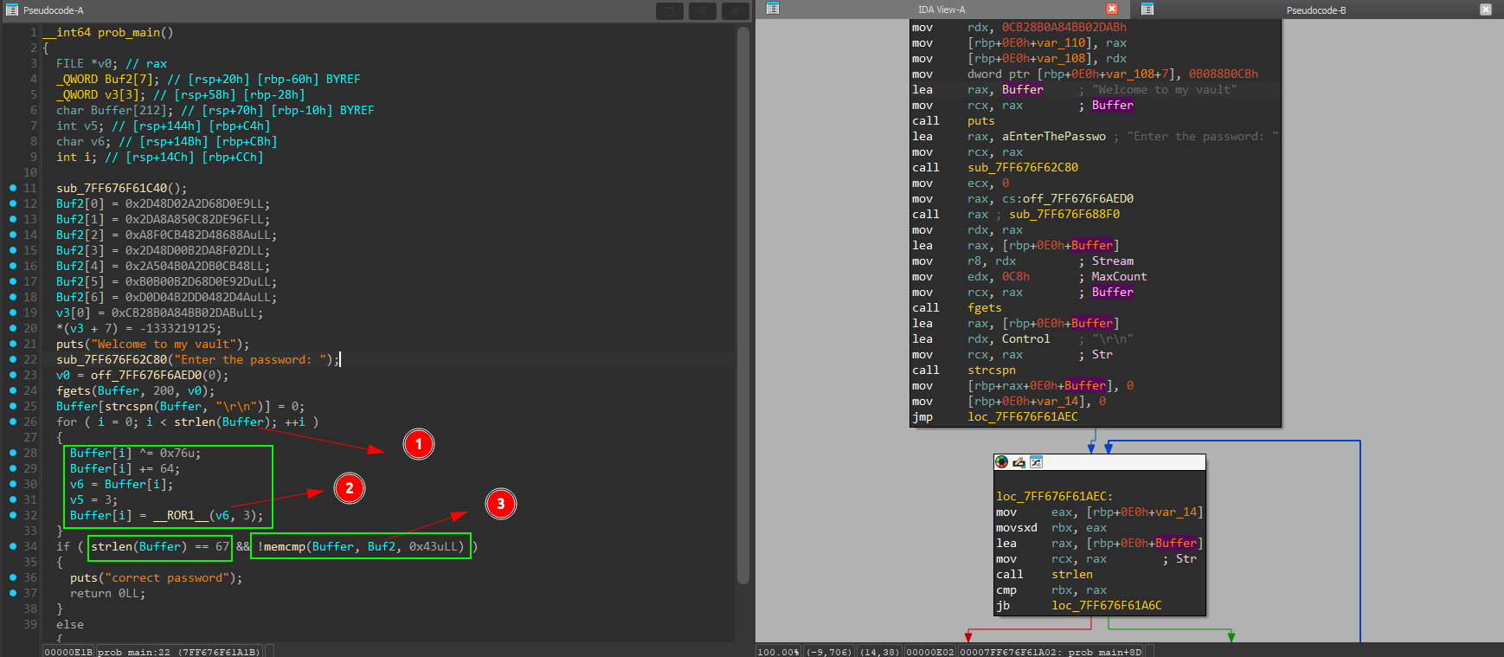The image size is (1504, 657).
Task: Click the jmp loc_7FF676F61AEC target
Action: coord(1023,417)
